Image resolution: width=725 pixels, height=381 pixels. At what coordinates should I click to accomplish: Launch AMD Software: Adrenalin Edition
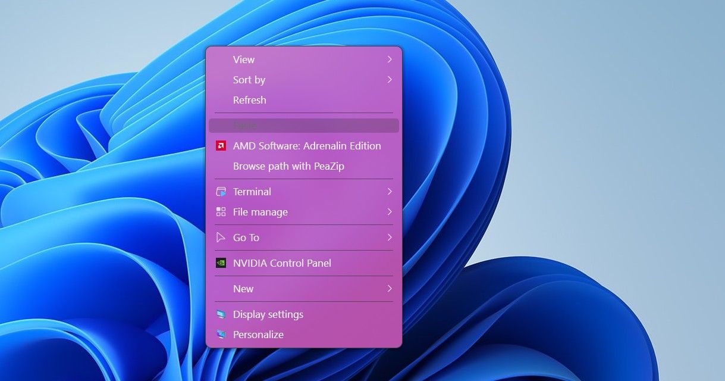pyautogui.click(x=304, y=146)
